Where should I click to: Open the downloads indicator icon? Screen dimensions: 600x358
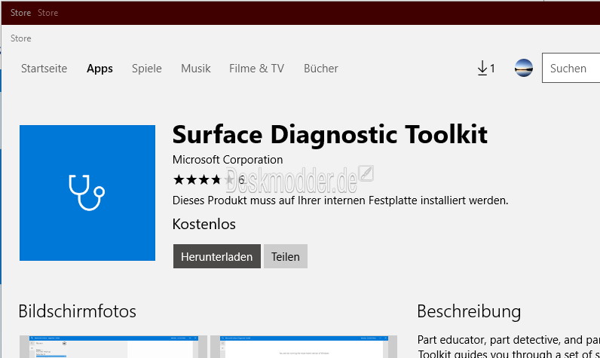click(x=486, y=69)
